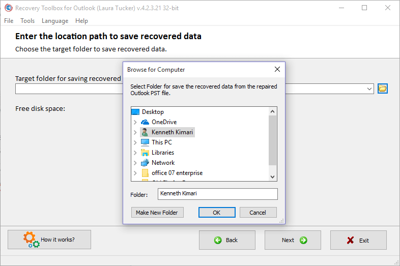Select OneDrive folder entry
The height and width of the screenshot is (266, 400).
click(164, 122)
